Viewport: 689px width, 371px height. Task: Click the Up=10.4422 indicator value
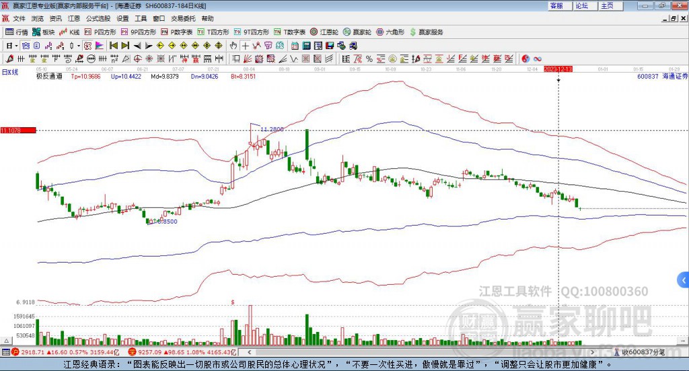pos(126,77)
